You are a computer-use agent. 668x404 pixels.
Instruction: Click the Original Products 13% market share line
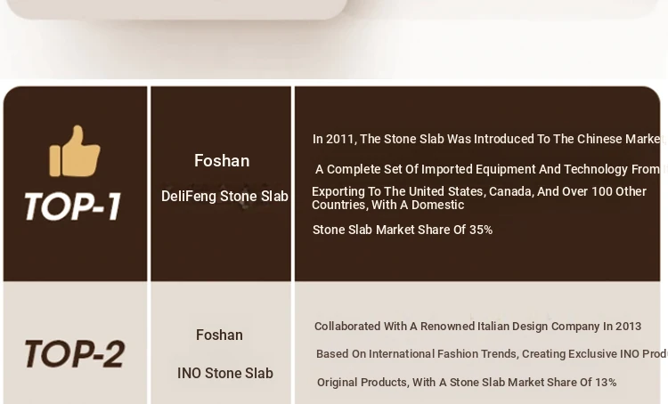pyautogui.click(x=467, y=383)
